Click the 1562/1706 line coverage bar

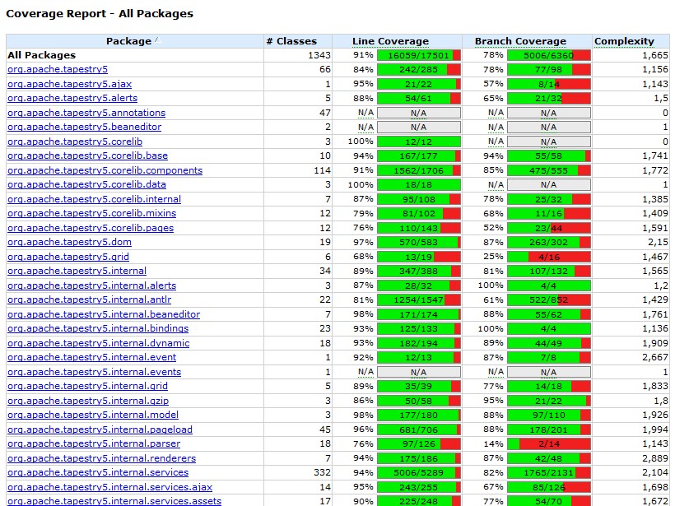(419, 170)
